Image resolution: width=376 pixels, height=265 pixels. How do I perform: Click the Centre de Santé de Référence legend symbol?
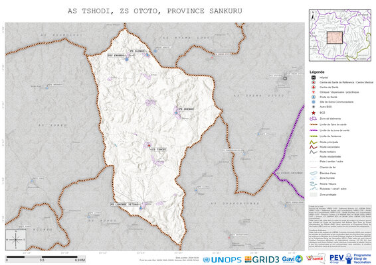click(313, 82)
